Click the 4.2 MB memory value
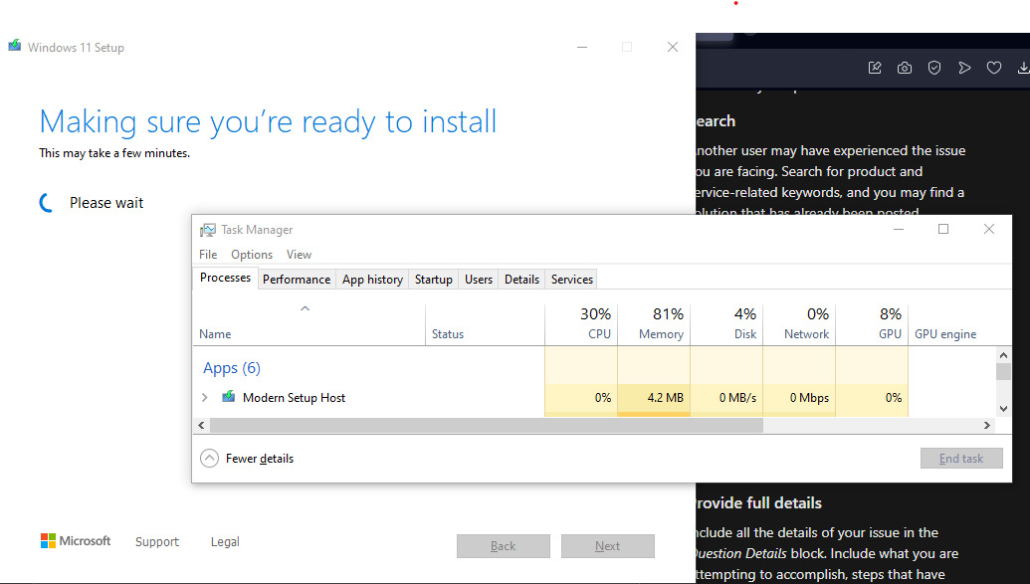The height and width of the screenshot is (584, 1030). coord(666,397)
